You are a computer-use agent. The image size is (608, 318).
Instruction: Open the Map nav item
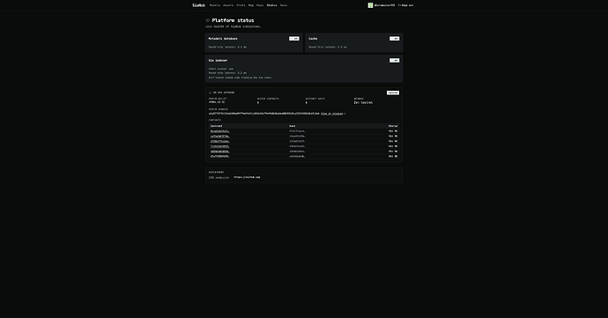pyautogui.click(x=251, y=5)
